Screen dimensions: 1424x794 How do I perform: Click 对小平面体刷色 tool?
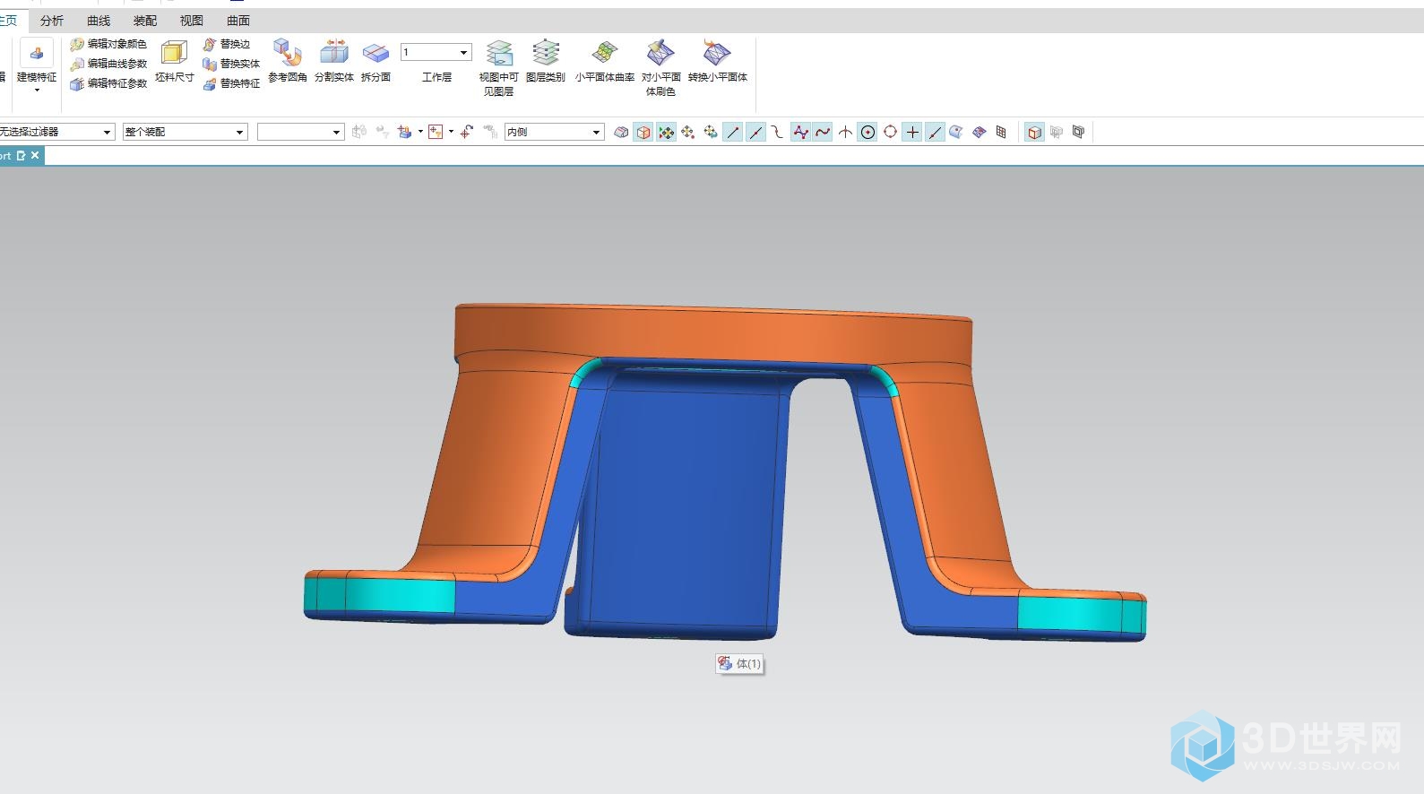tap(660, 67)
